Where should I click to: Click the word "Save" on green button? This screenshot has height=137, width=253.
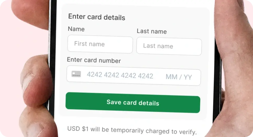114,102
